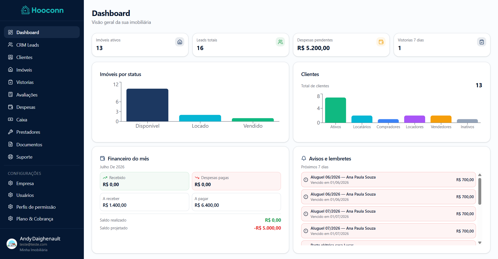The height and width of the screenshot is (259, 498).
Task: Click the Dashboard grid icon in sidebar
Action: pos(10,32)
